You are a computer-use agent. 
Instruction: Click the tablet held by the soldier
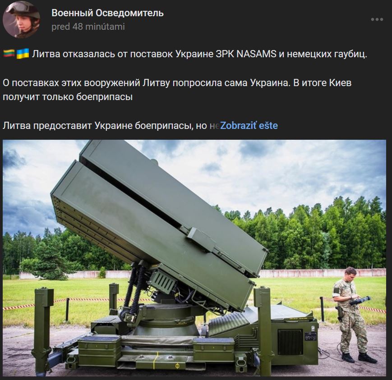[x=360, y=300]
